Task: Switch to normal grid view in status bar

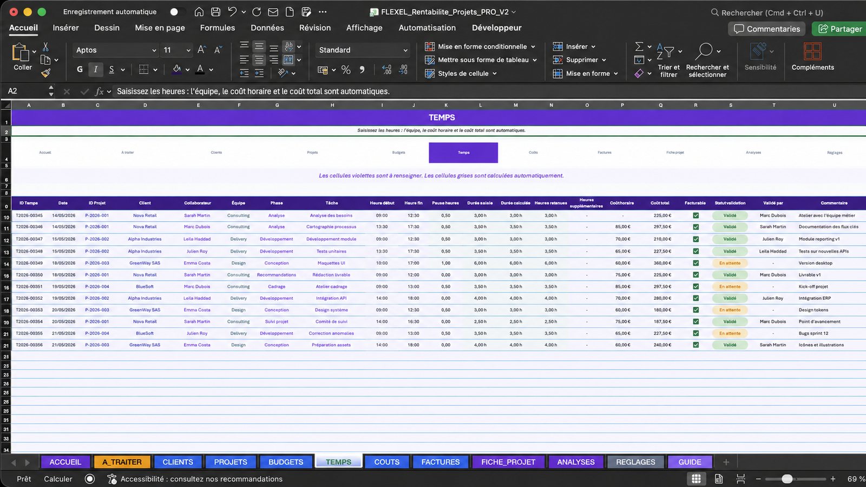Action: (696, 479)
